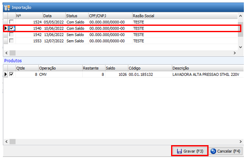This screenshot has height=160, width=246.
Task: Click the Descrição column header
Action: [208, 68]
